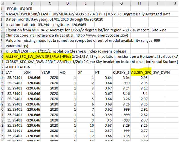Click the KT value 0.64 in row 14
Image resolution: width=179 pixels, height=142 pixels.
pyautogui.click(x=103, y=78)
